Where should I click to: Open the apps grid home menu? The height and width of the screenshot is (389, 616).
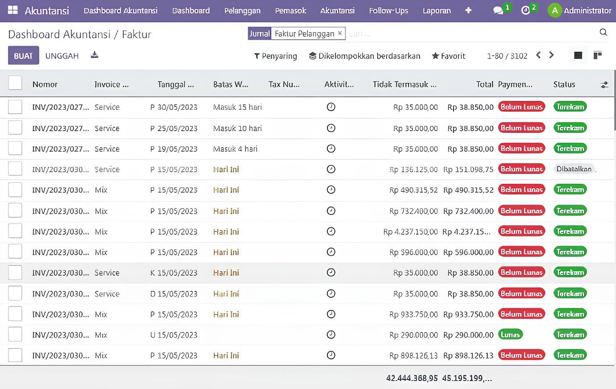coord(13,10)
